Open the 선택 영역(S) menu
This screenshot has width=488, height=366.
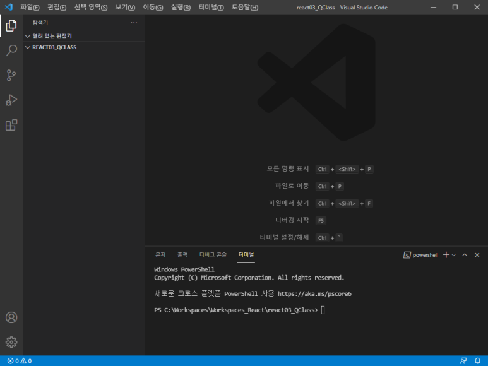(91, 7)
